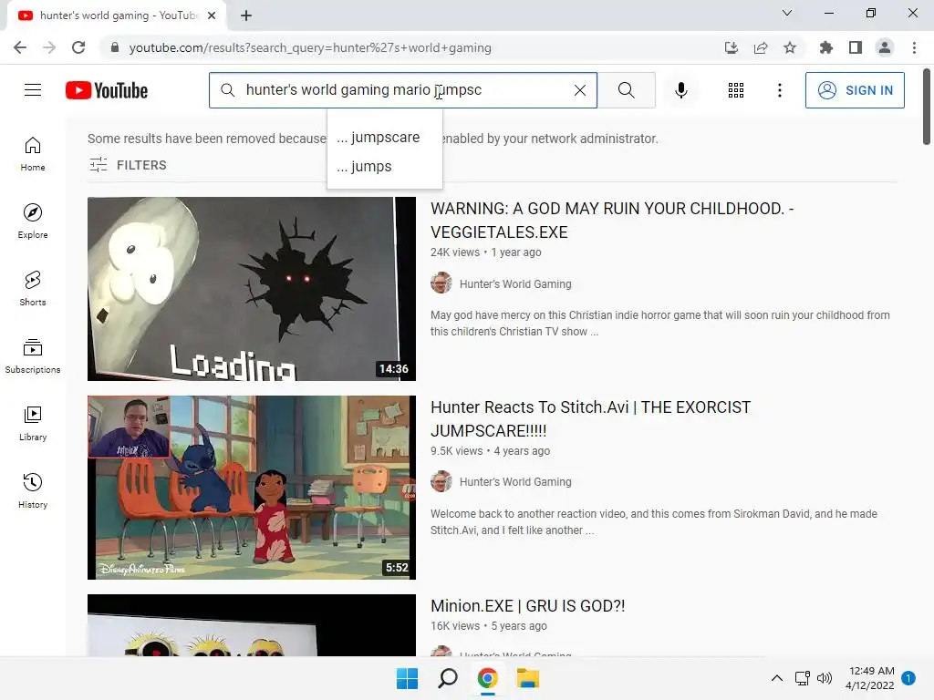Open Explore in the sidebar

pos(33,221)
